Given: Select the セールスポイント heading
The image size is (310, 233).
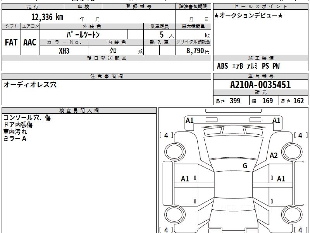Looking at the screenshot, I should [261, 7].
